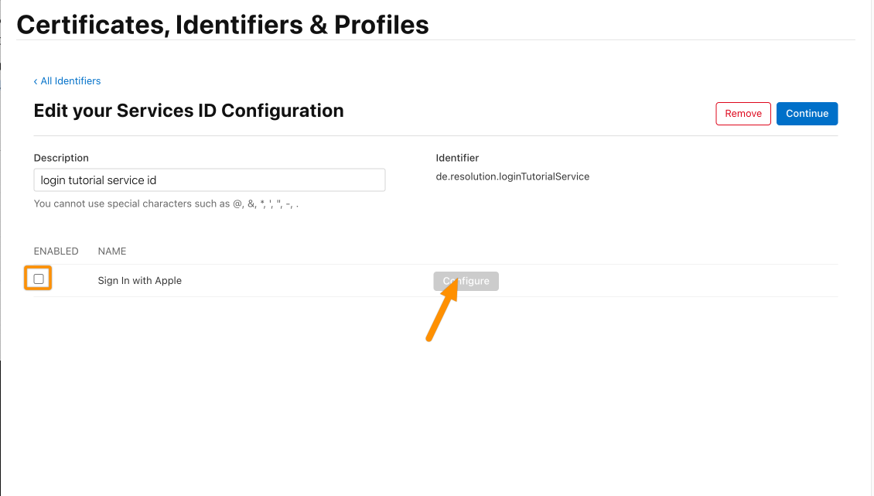Click the de.resolution.loginTutorialService identifier text
Screen dimensions: 874x496
512,176
